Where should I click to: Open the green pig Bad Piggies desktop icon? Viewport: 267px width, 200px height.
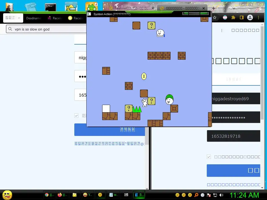[x=92, y=7]
